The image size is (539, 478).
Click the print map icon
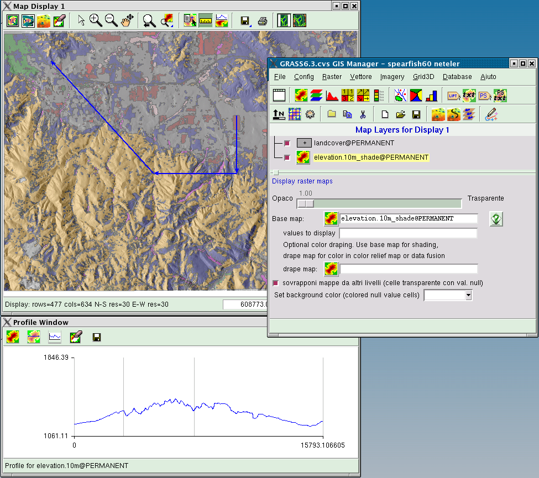coord(263,21)
